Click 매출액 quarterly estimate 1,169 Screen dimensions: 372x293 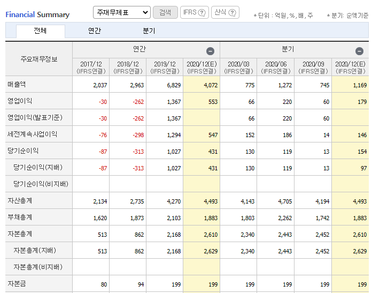tap(360, 85)
